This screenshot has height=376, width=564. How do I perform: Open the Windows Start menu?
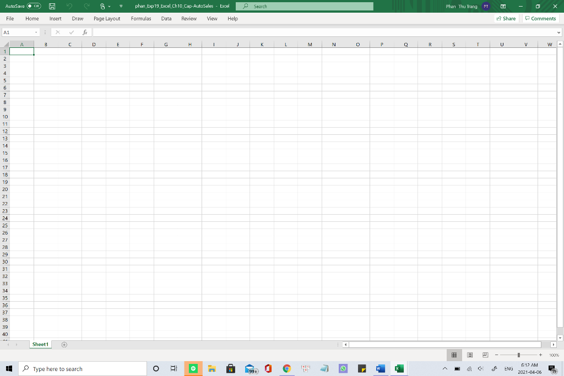pos(9,368)
